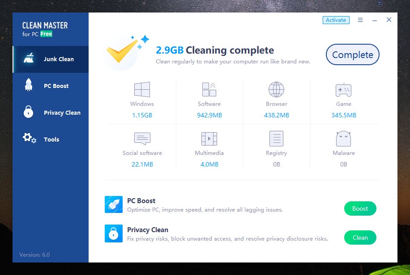Click the Activate button

[x=336, y=20]
